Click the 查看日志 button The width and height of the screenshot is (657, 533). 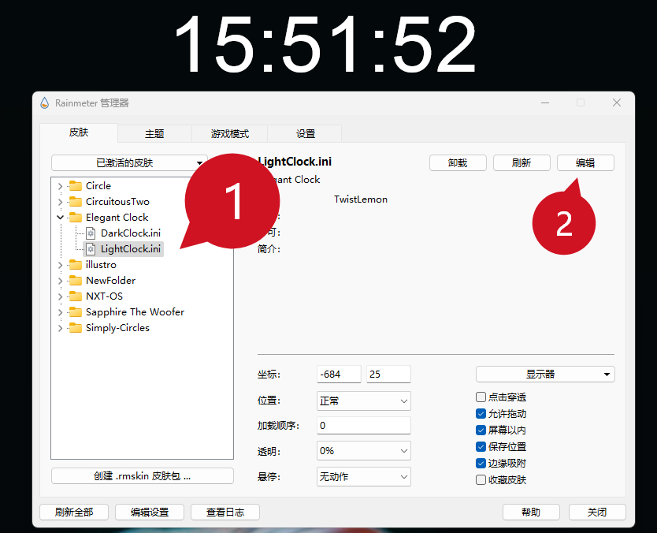pyautogui.click(x=225, y=512)
